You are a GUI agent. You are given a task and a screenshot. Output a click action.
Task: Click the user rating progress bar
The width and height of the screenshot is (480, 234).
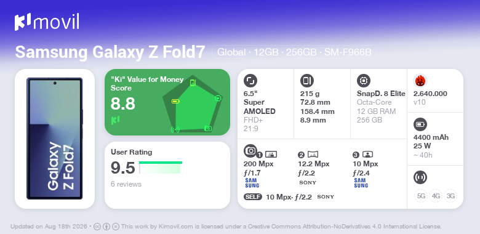[x=161, y=167]
